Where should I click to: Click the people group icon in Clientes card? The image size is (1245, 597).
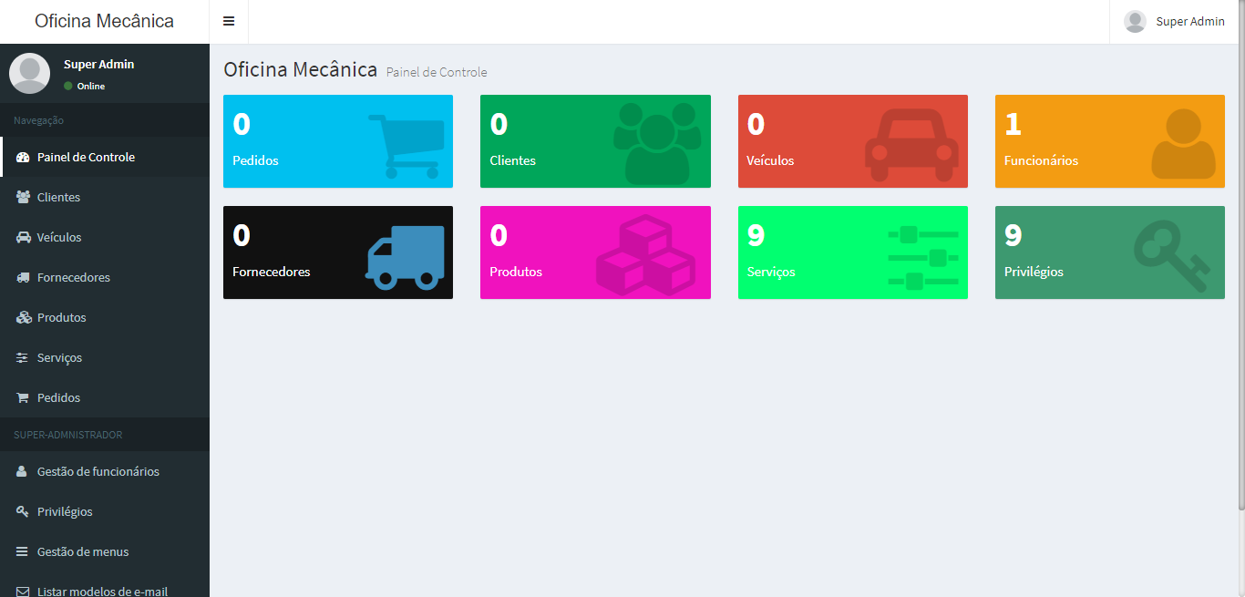[657, 143]
